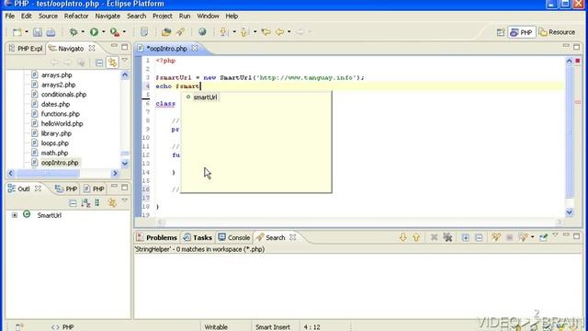Image resolution: width=588 pixels, height=331 pixels.
Task: Expand all search results icon
Action: 466,237
